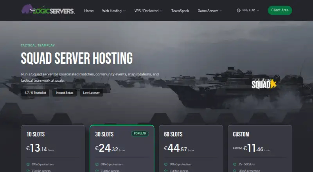313x172 pixels.
Task: Click the Squad Server Hosting heading
Action: pyautogui.click(x=77, y=58)
